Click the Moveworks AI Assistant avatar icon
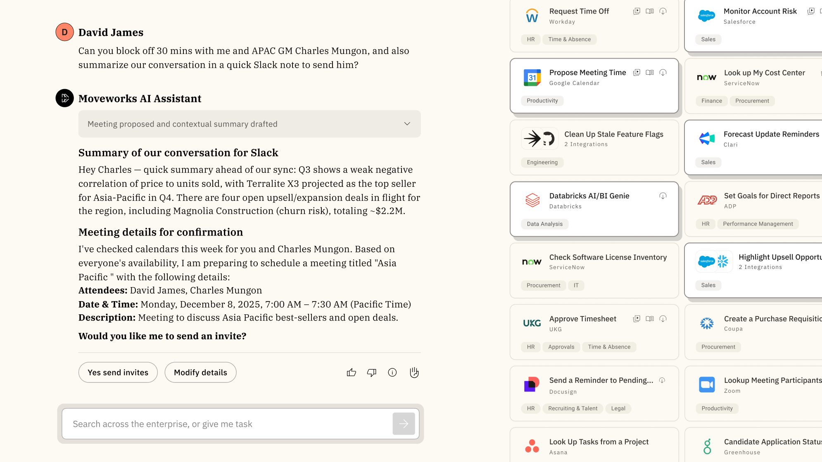 click(65, 98)
